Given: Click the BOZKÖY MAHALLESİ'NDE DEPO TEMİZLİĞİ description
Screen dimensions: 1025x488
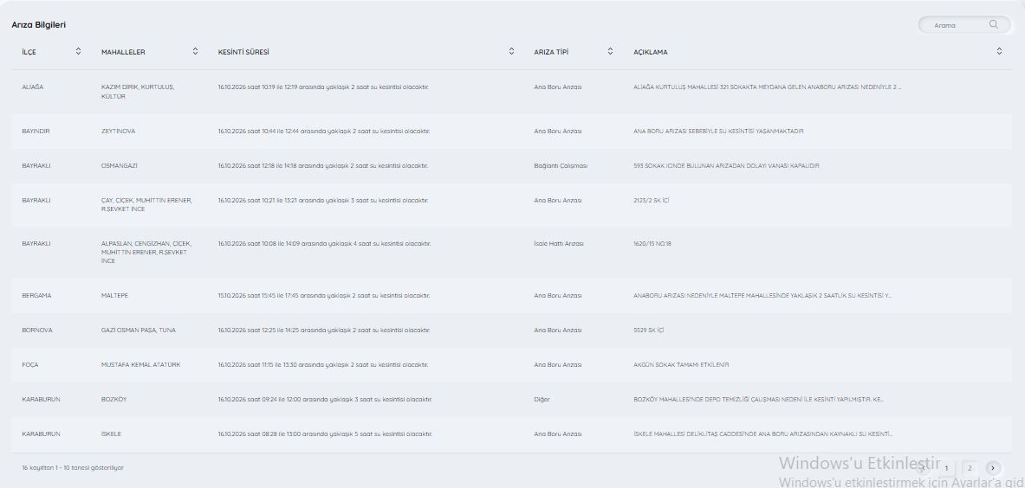Looking at the screenshot, I should click(x=758, y=399).
